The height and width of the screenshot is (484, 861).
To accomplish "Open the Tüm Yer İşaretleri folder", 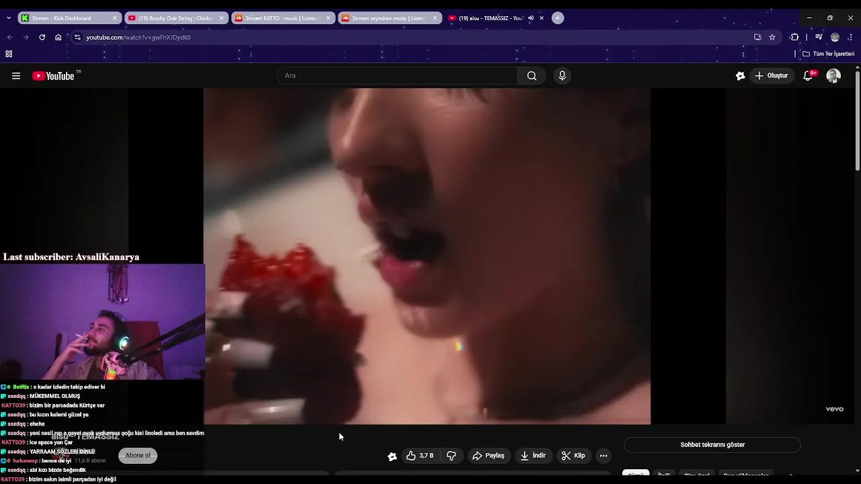I will [x=829, y=54].
